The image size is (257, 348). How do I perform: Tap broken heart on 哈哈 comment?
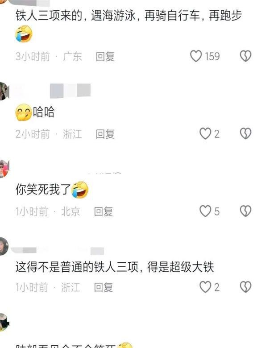245,133
